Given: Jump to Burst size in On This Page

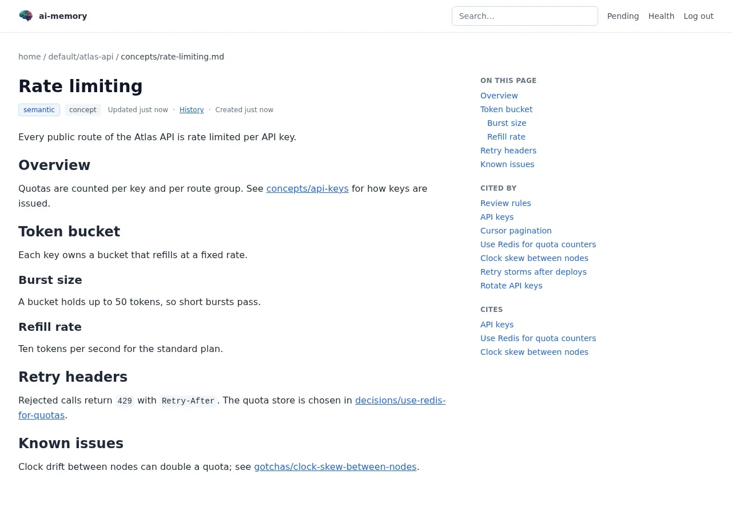Looking at the screenshot, I should pyautogui.click(x=507, y=123).
